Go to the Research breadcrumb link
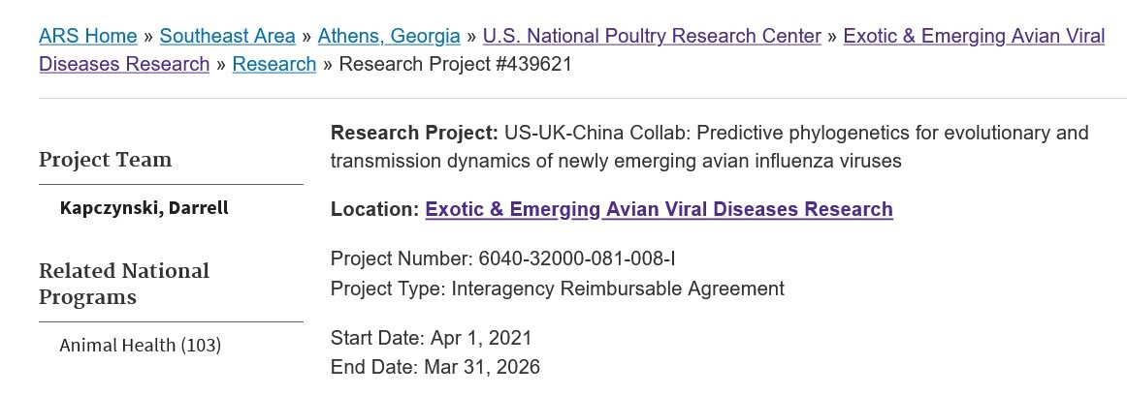Image resolution: width=1127 pixels, height=395 pixels. click(274, 64)
